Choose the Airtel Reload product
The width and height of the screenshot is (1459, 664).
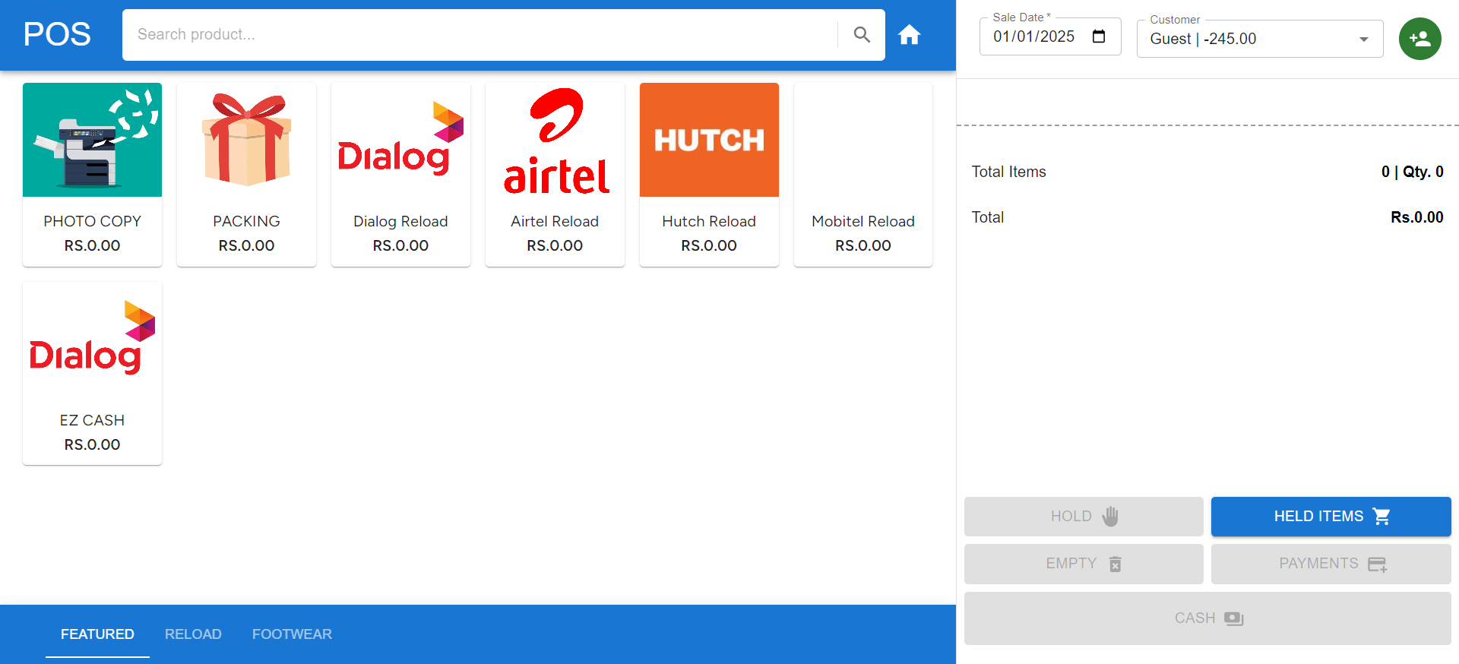pos(555,175)
